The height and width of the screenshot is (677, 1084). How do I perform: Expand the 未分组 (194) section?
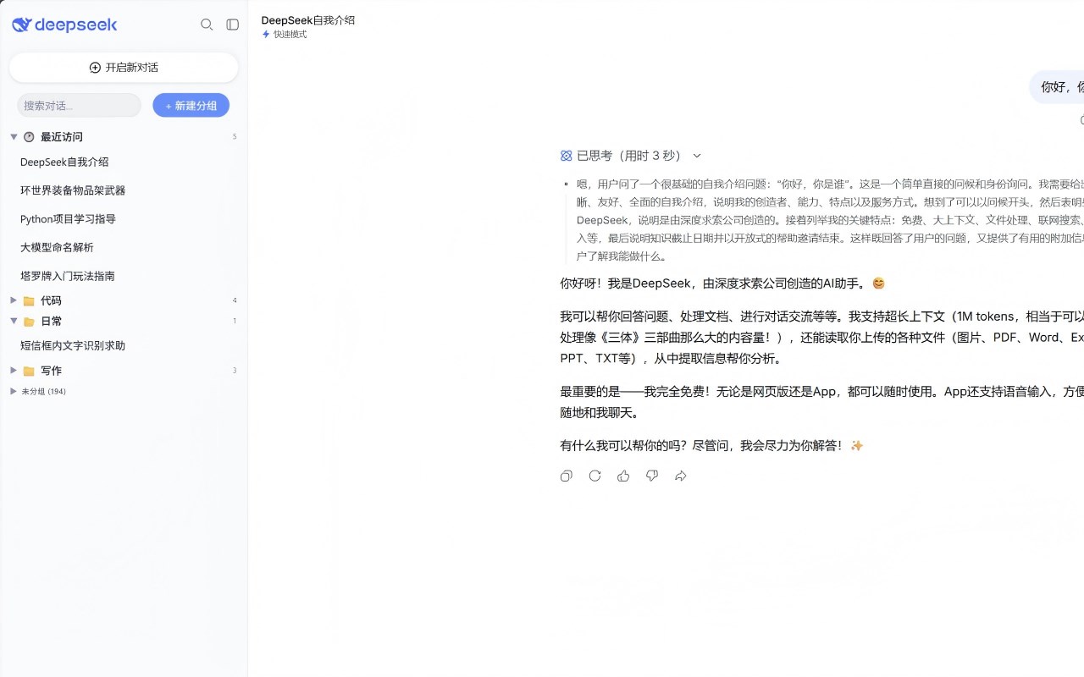pos(14,391)
